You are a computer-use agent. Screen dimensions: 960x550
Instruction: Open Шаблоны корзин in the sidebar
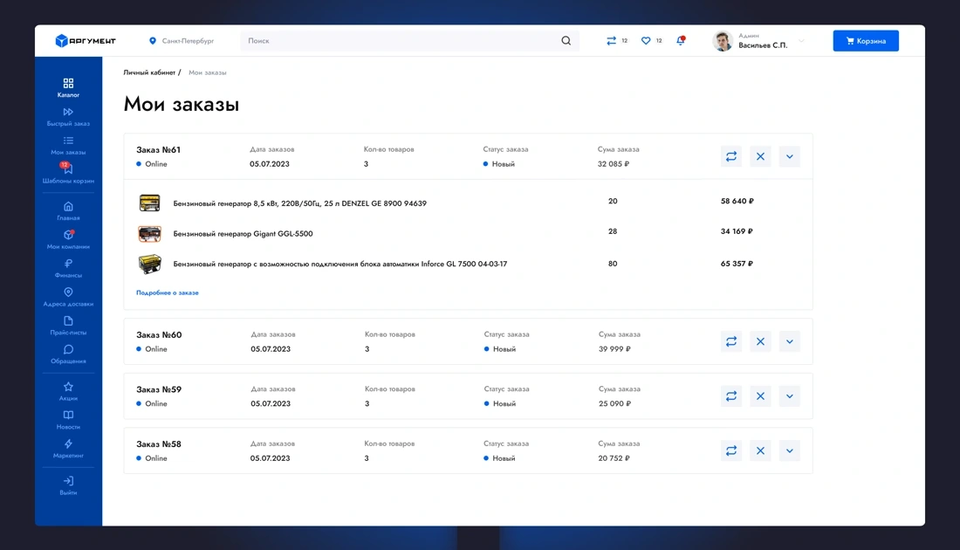click(68, 174)
